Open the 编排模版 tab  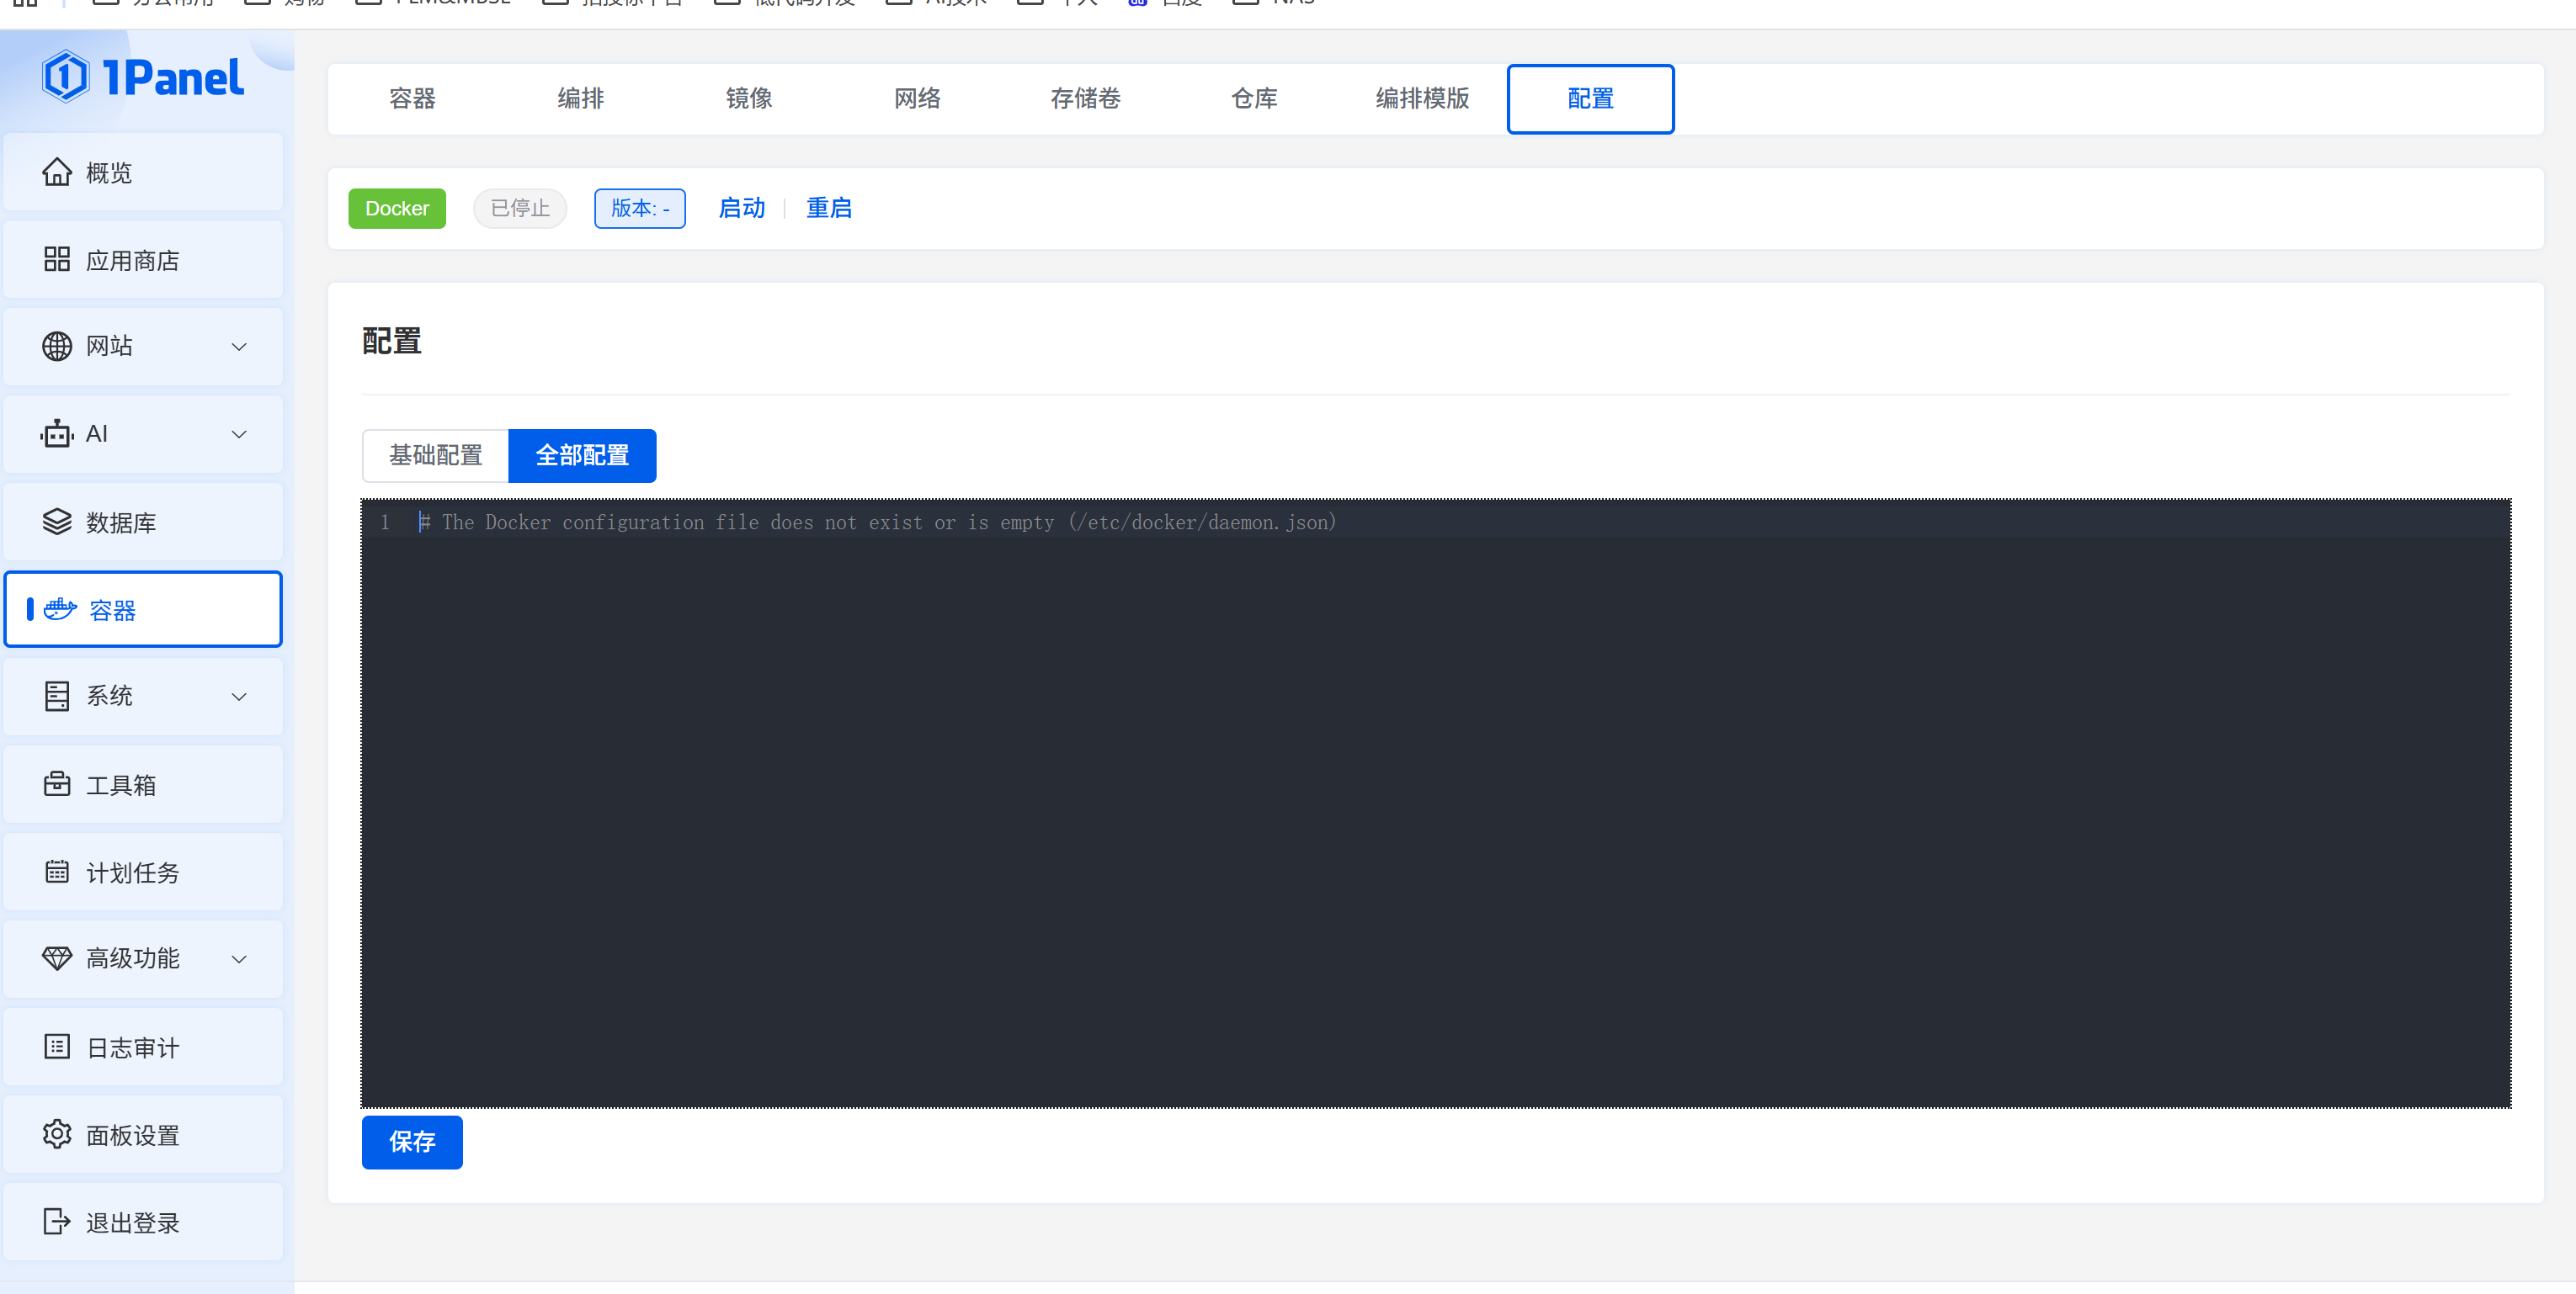1421,99
